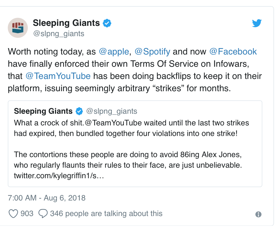
Task: Click the twitter.com/kylegriffin1 link text
Action: (59, 176)
